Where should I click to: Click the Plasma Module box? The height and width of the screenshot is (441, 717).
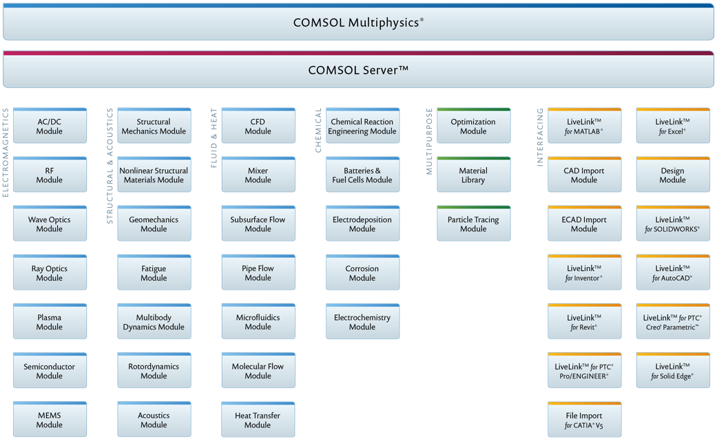click(x=50, y=321)
